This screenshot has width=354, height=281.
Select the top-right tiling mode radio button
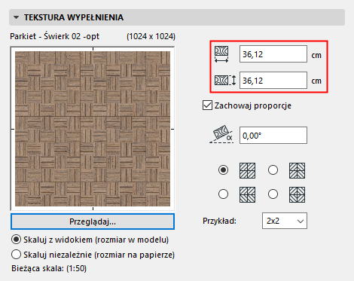[273, 170]
